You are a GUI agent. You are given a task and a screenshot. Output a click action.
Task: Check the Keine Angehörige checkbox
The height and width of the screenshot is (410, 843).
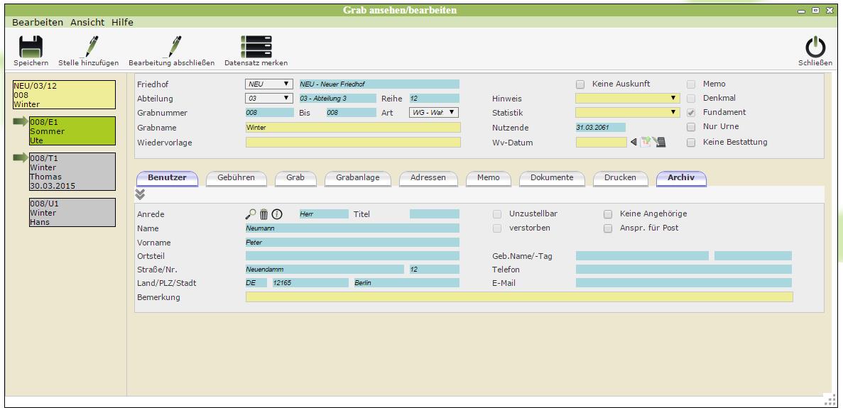click(608, 214)
